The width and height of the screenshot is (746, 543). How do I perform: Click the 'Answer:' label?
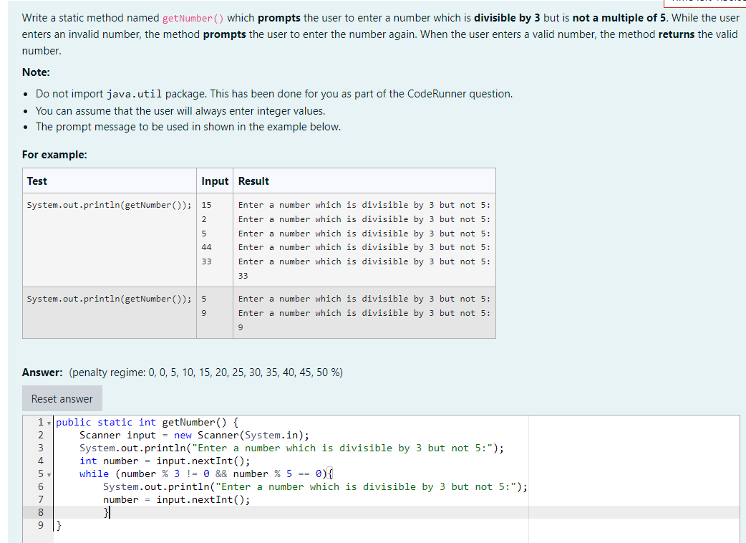click(x=42, y=373)
